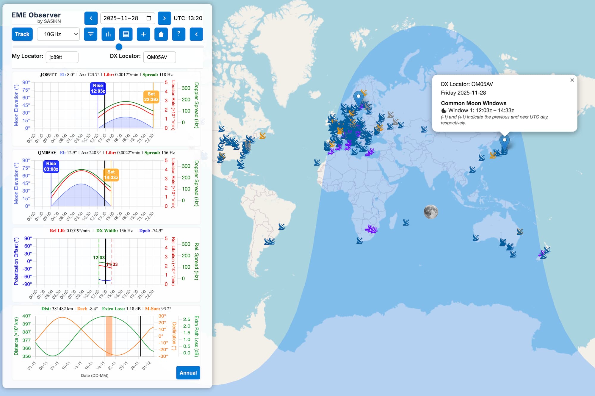This screenshot has height=396, width=595.
Task: Advance to the next day with the right arrow
Action: pos(164,18)
